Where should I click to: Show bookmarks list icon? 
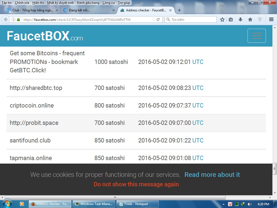pos(231,19)
